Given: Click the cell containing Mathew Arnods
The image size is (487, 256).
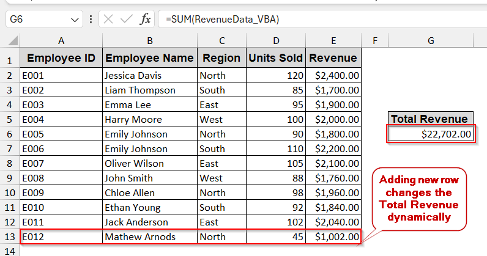Looking at the screenshot, I should point(150,236).
